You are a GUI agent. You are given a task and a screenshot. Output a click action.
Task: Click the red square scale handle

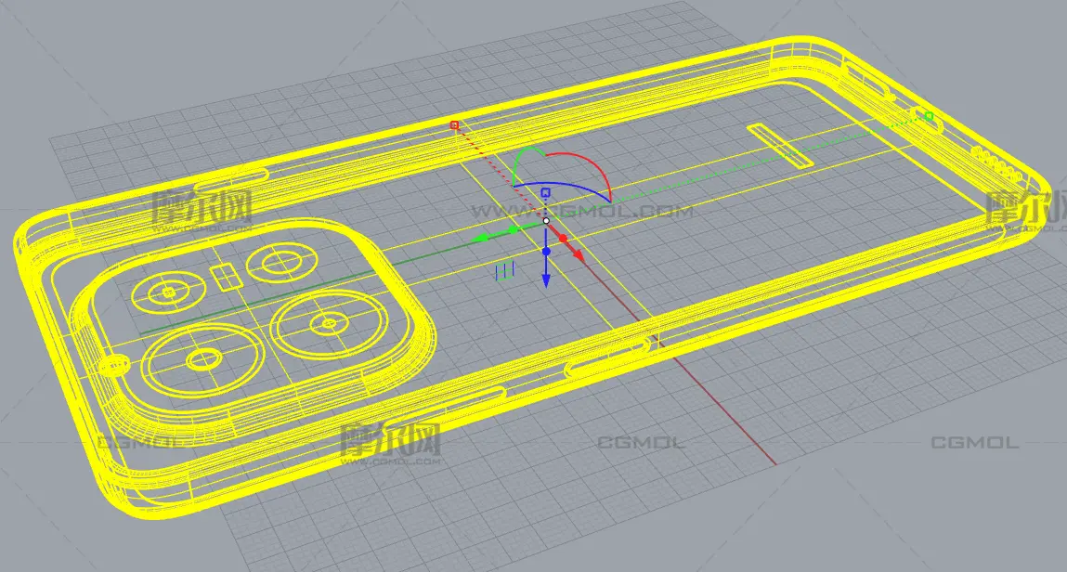tap(454, 124)
